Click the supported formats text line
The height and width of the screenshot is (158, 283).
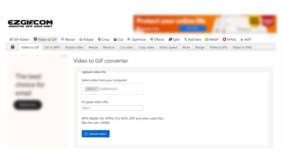tap(122, 118)
